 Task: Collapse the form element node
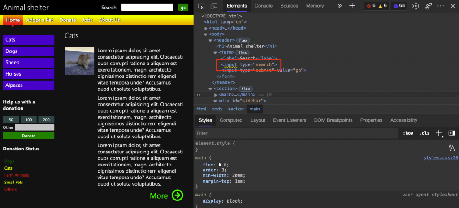[215, 53]
